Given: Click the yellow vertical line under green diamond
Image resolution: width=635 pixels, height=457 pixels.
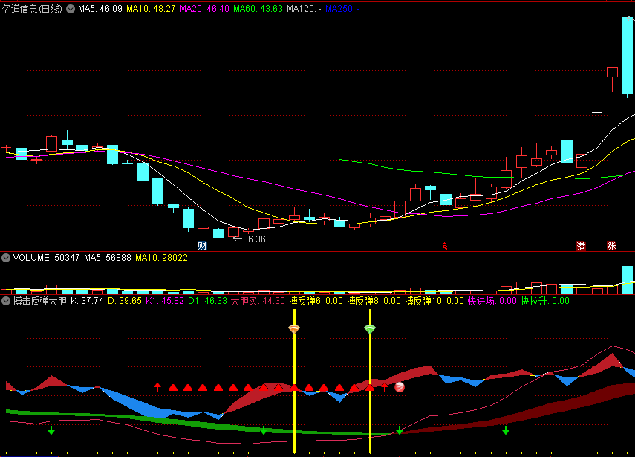Looking at the screenshot, I should point(370,380).
